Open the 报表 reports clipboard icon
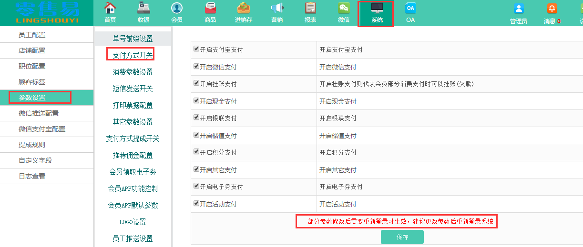 click(x=310, y=9)
